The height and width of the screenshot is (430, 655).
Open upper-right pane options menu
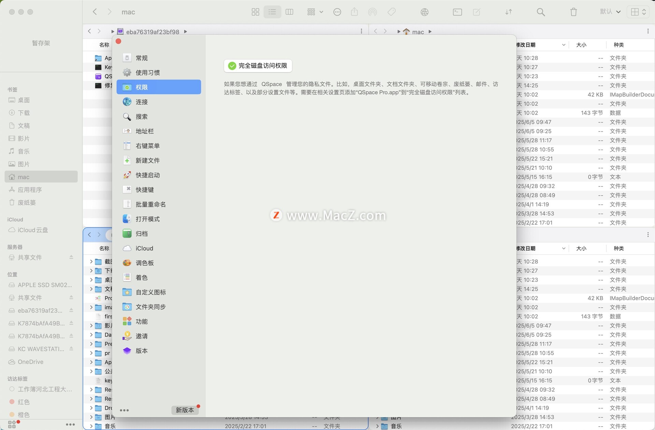648,31
